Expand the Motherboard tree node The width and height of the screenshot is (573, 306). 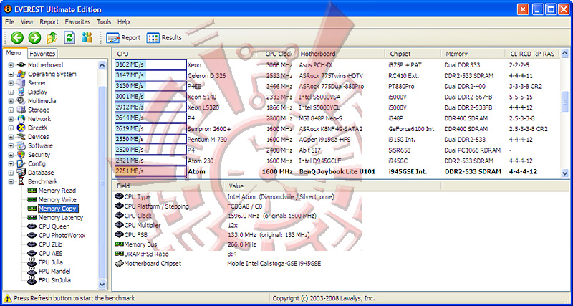(11, 65)
